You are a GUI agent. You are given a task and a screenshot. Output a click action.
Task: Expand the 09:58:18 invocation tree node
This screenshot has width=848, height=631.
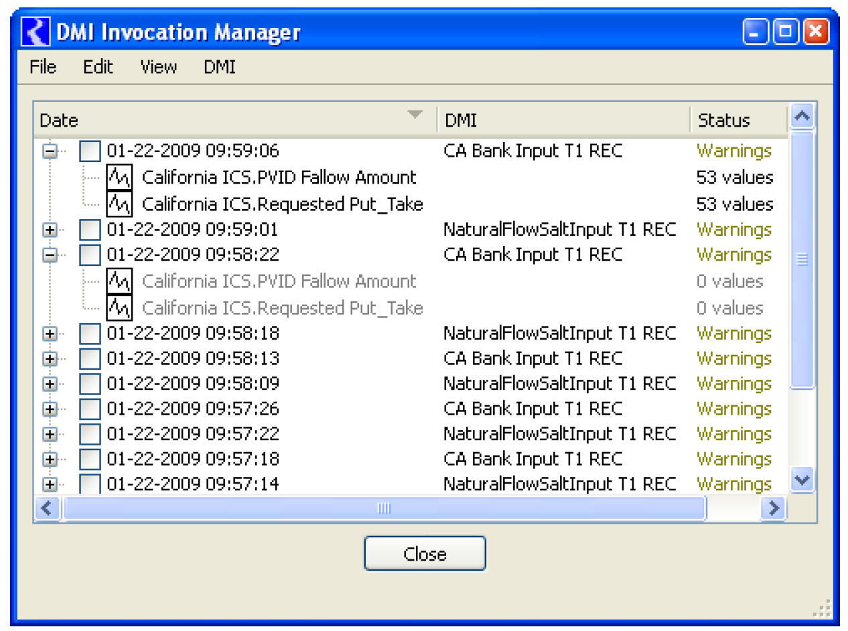point(50,334)
